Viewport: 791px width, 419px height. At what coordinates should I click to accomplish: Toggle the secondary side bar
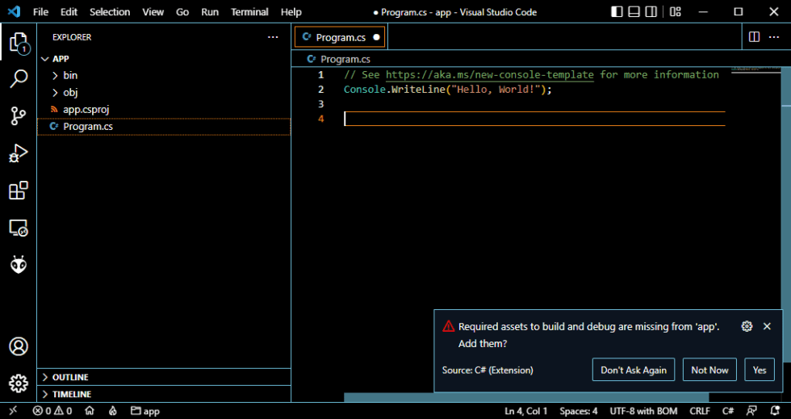coord(651,11)
